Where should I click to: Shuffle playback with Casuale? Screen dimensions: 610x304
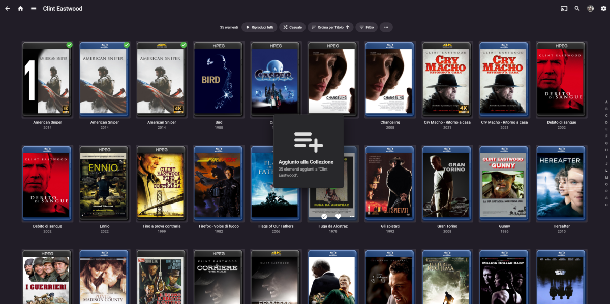tap(292, 27)
